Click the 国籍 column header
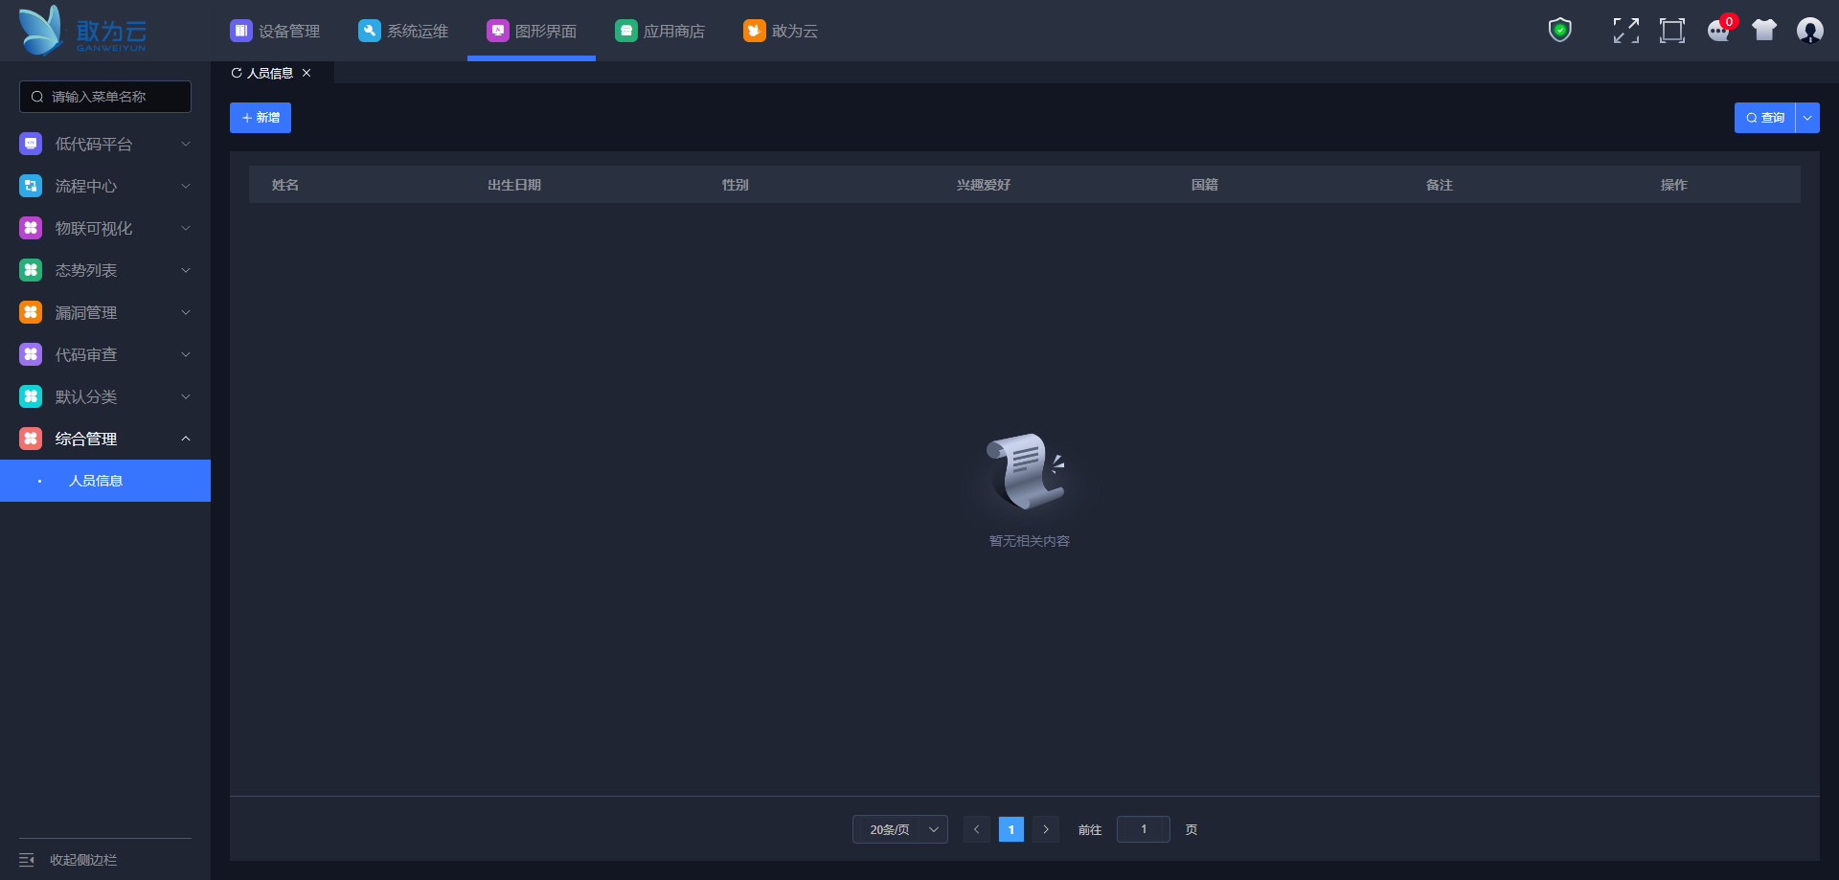1839x880 pixels. point(1205,185)
